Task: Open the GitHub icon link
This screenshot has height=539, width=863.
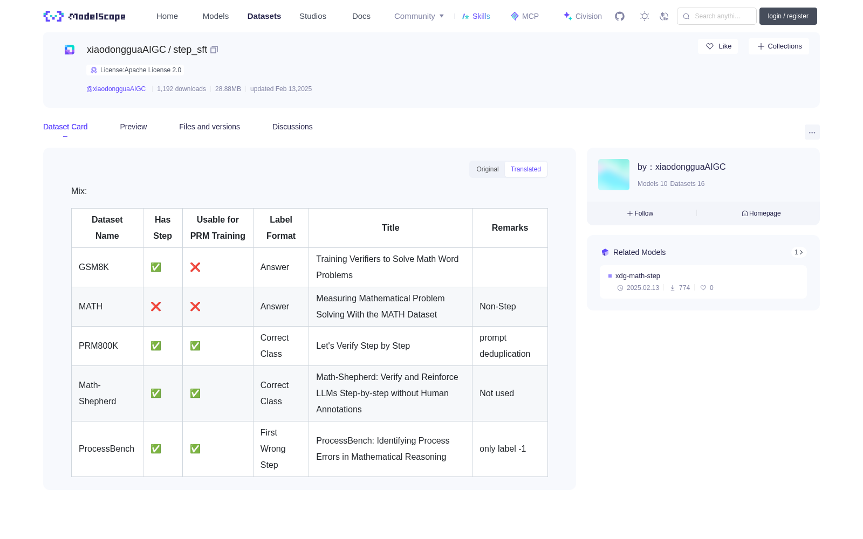Action: [620, 16]
